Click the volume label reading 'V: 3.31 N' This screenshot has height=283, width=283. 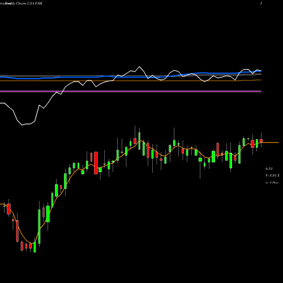coord(272,175)
